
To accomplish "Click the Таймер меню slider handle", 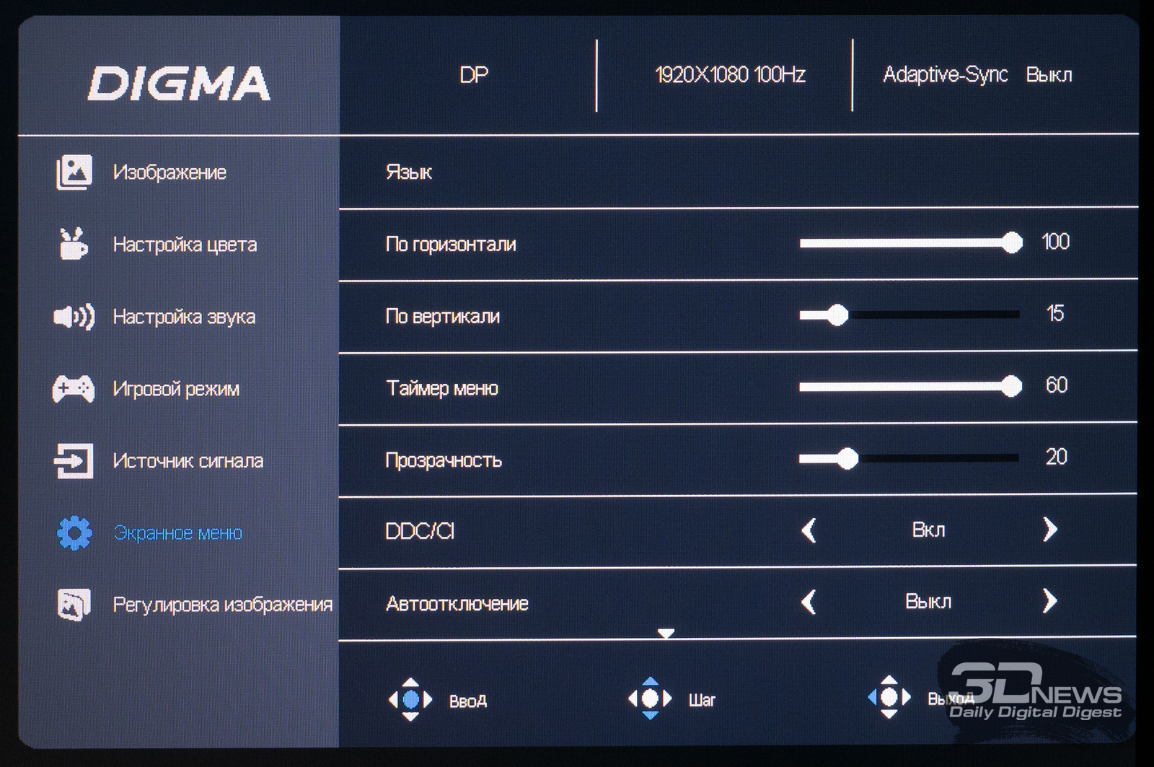I will click(x=1012, y=386).
